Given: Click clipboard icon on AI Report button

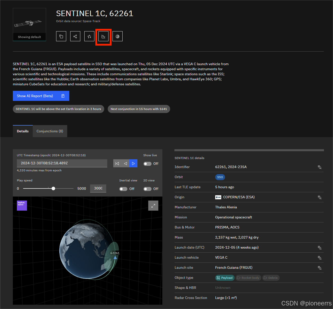Looking at the screenshot, I should coord(63,96).
